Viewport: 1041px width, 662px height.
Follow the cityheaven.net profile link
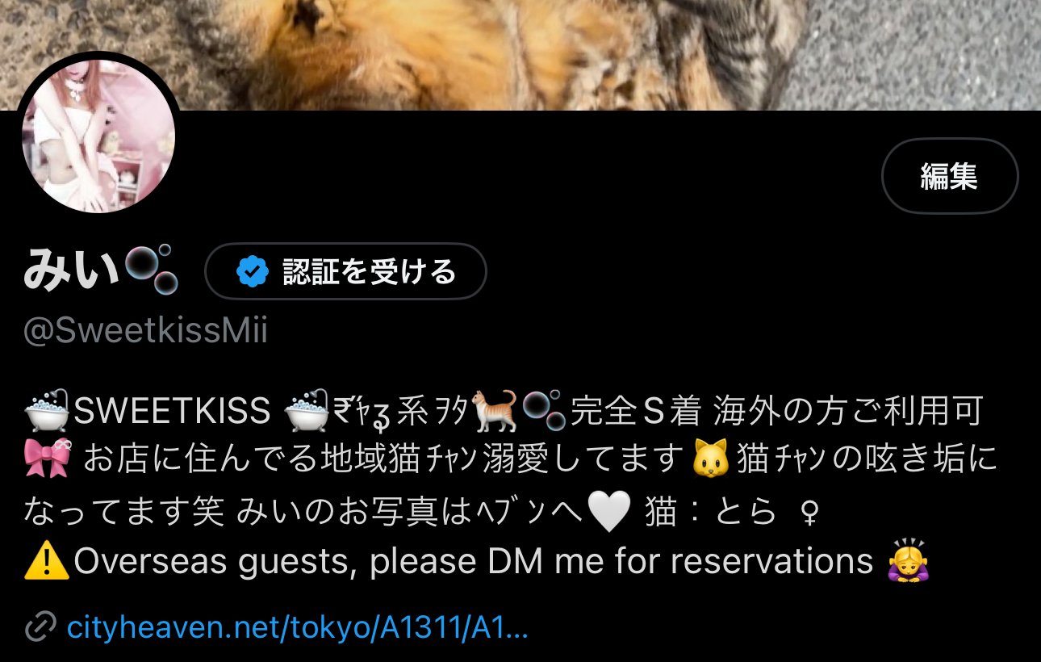pyautogui.click(x=297, y=626)
